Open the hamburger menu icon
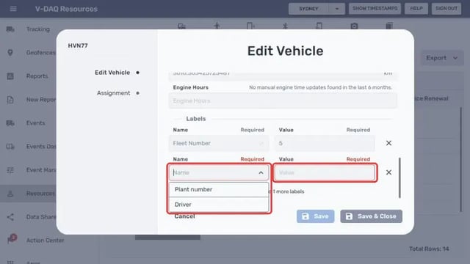Viewport: 470px width, 264px height. [13, 9]
